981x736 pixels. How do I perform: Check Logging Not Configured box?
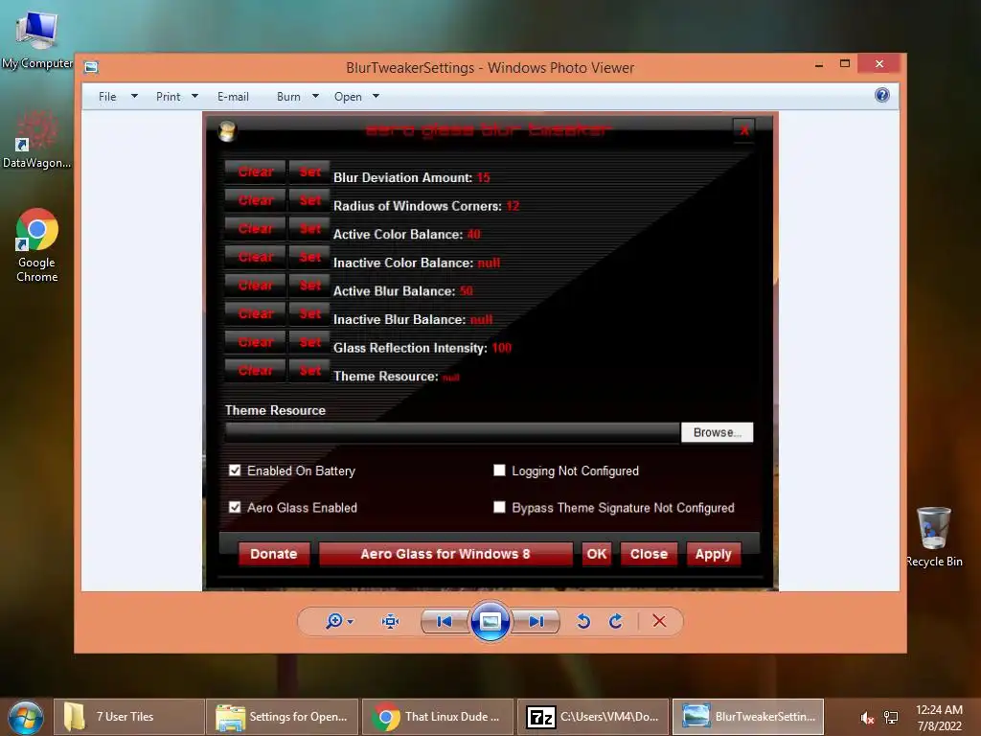[499, 470]
